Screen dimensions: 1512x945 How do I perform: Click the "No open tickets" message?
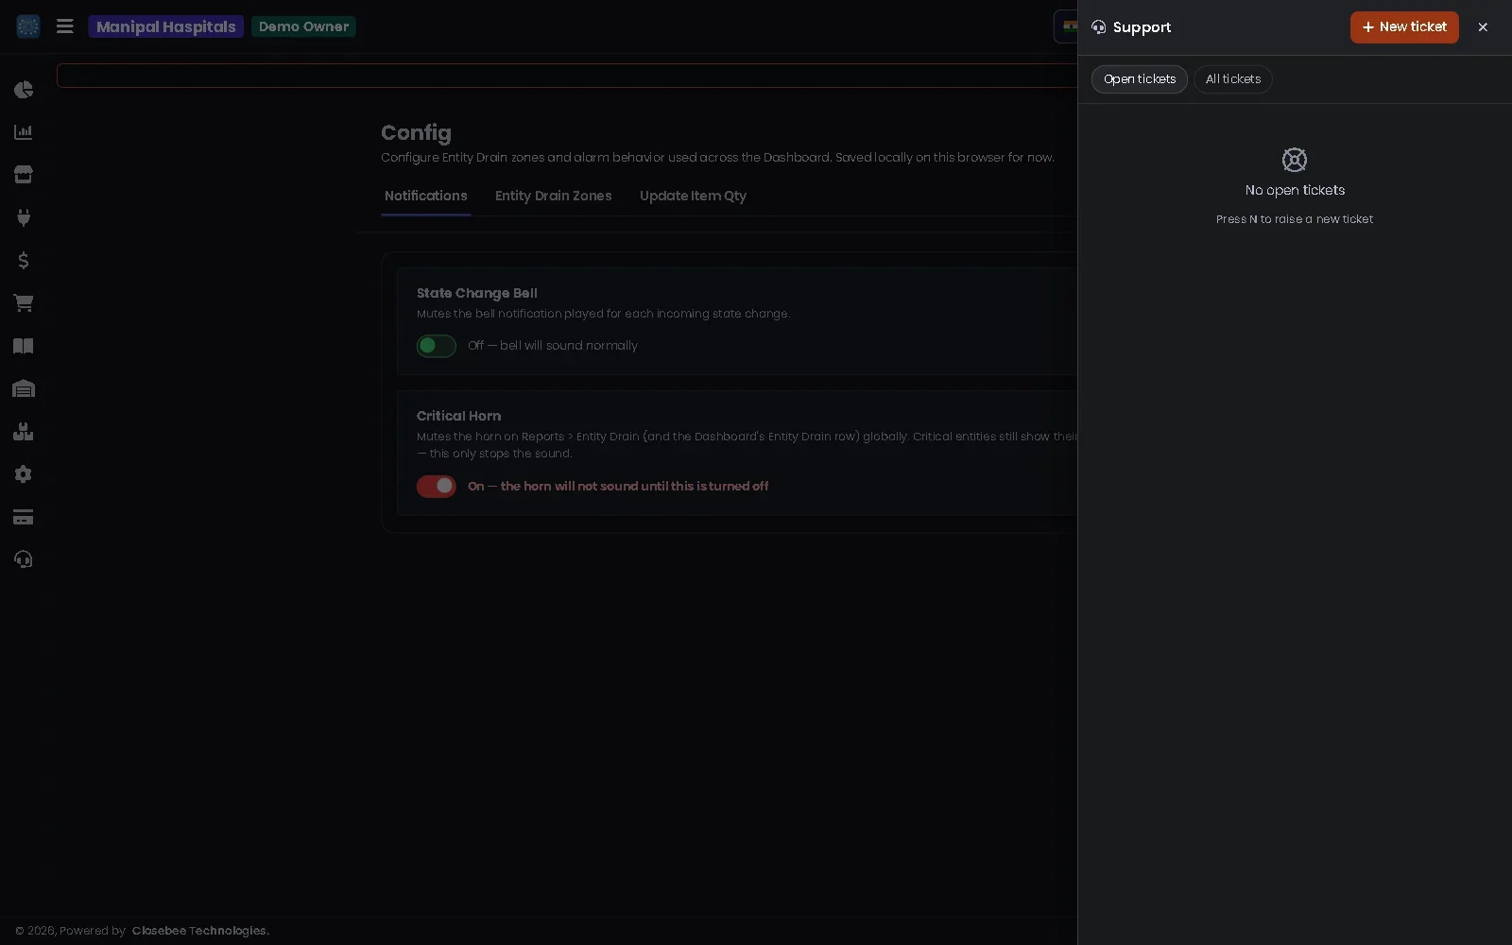click(1295, 190)
